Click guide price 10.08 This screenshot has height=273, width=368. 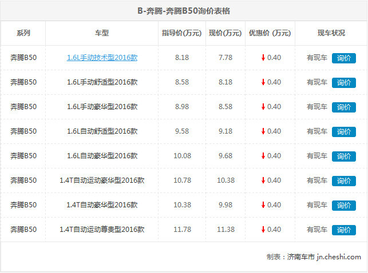(183, 156)
